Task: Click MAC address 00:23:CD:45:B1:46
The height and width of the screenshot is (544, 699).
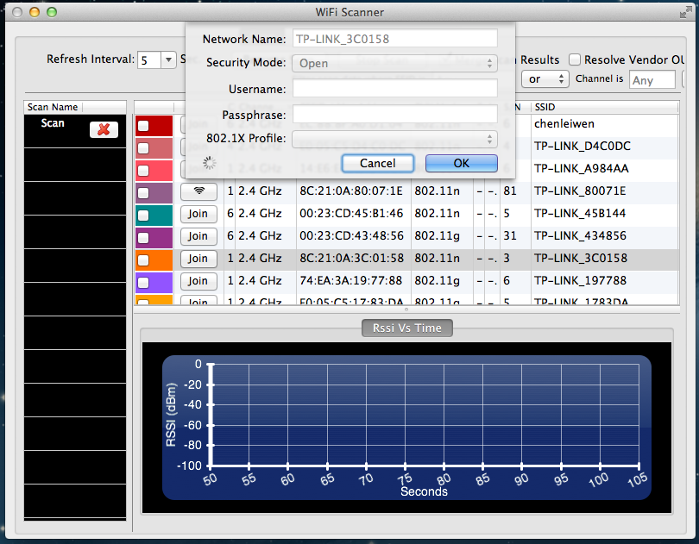Action: 351,214
